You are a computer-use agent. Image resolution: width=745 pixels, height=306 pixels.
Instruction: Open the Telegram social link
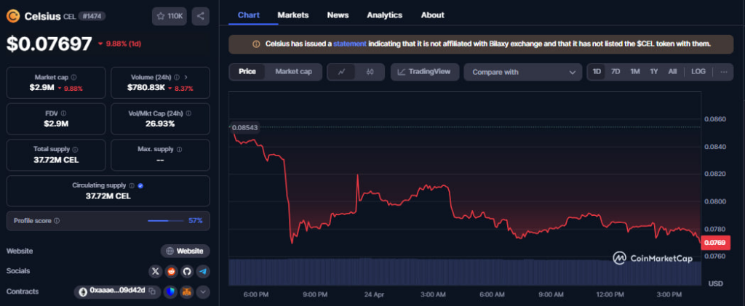tap(203, 271)
